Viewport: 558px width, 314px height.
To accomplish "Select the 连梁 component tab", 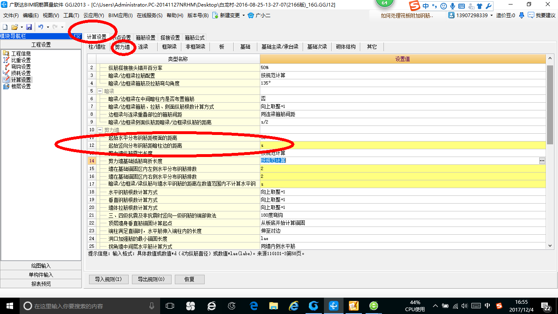I will pos(143,47).
